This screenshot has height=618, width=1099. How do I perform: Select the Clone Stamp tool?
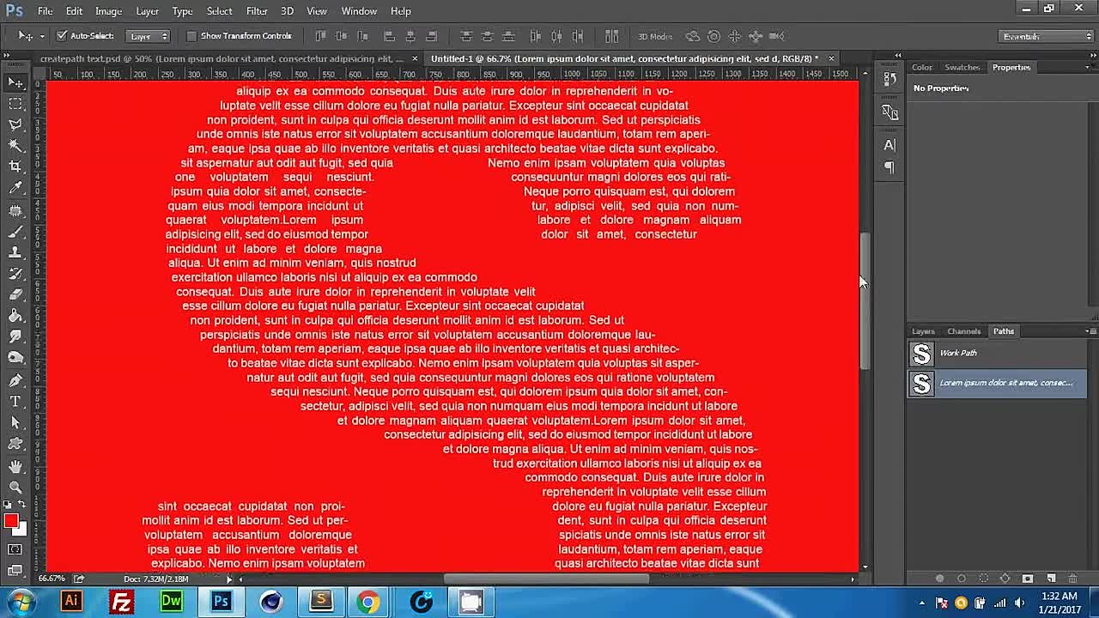click(15, 252)
